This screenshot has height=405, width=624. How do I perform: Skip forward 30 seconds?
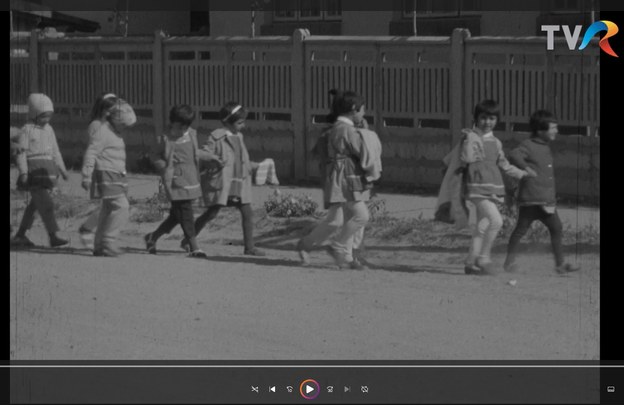click(x=330, y=389)
